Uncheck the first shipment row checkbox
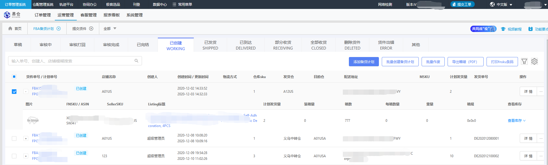Image resolution: width=548 pixels, height=165 pixels. click(x=14, y=92)
